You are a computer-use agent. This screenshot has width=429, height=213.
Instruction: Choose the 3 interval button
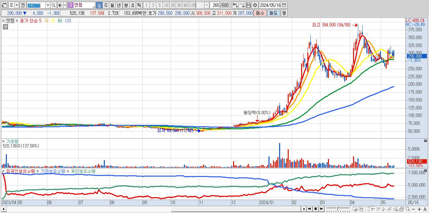153,5
